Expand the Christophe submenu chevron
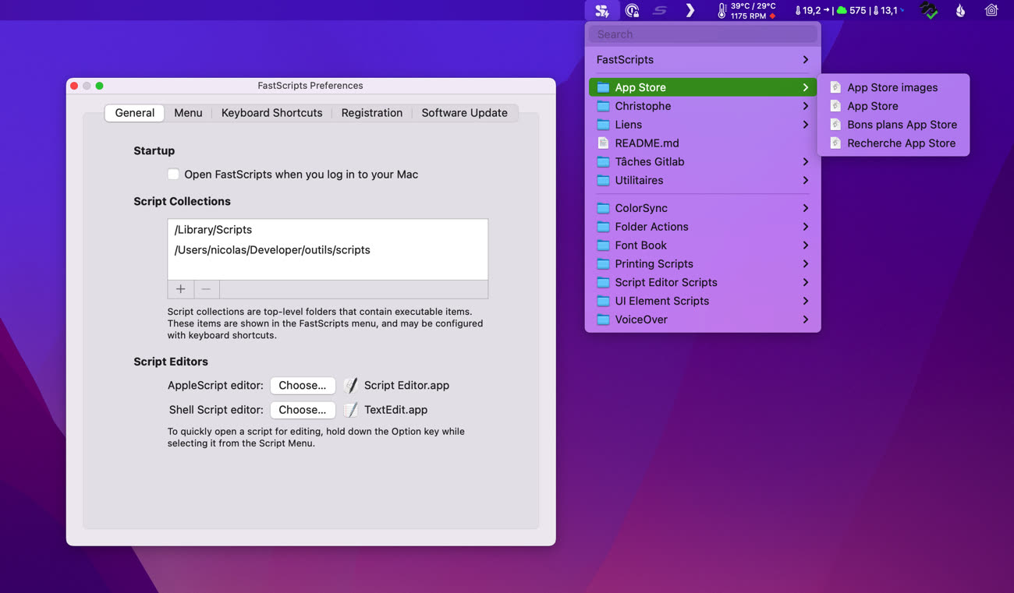Screen dimensions: 1014x593 [806, 106]
